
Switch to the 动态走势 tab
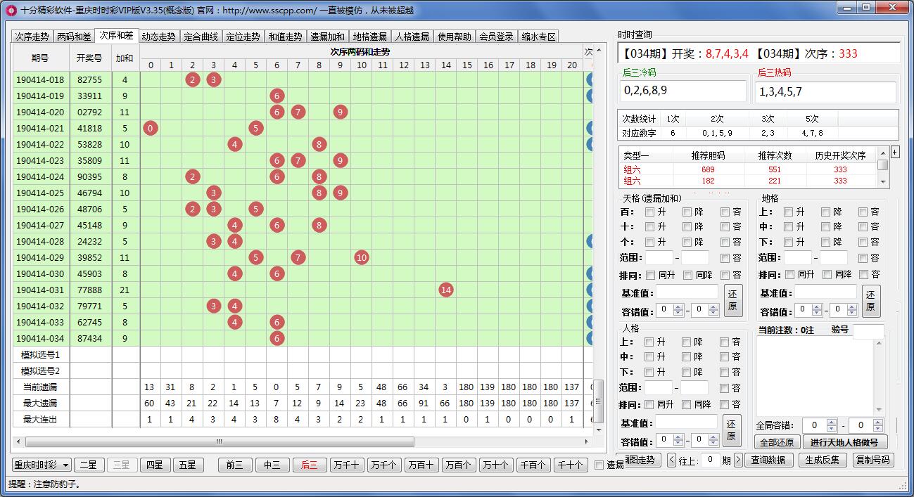[158, 37]
